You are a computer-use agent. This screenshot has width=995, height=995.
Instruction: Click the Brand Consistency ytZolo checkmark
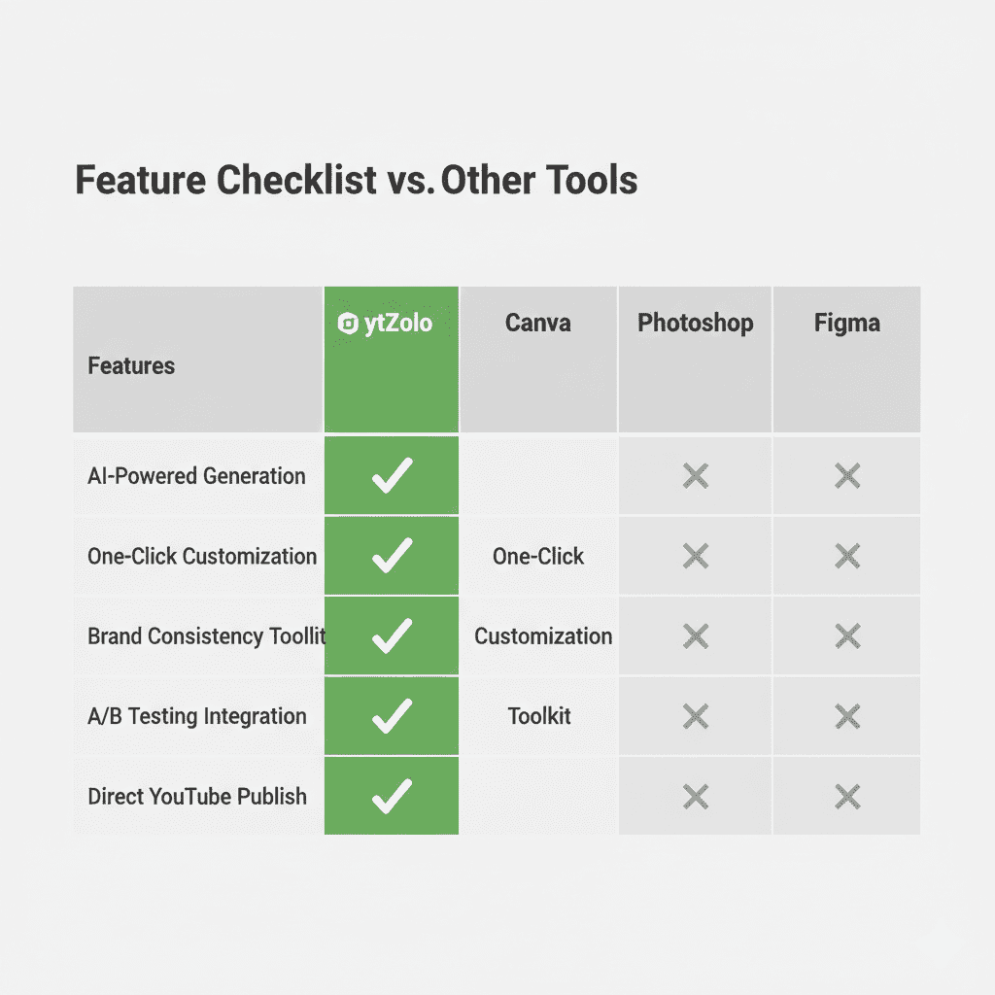392,636
